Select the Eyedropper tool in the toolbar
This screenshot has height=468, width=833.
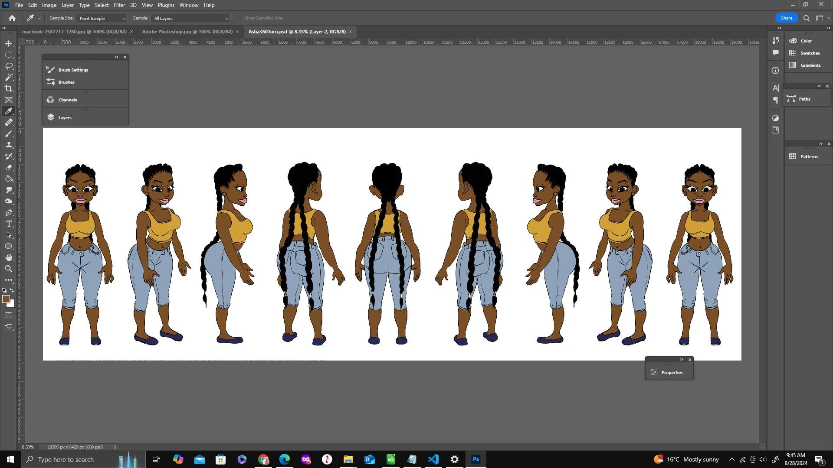coord(9,111)
